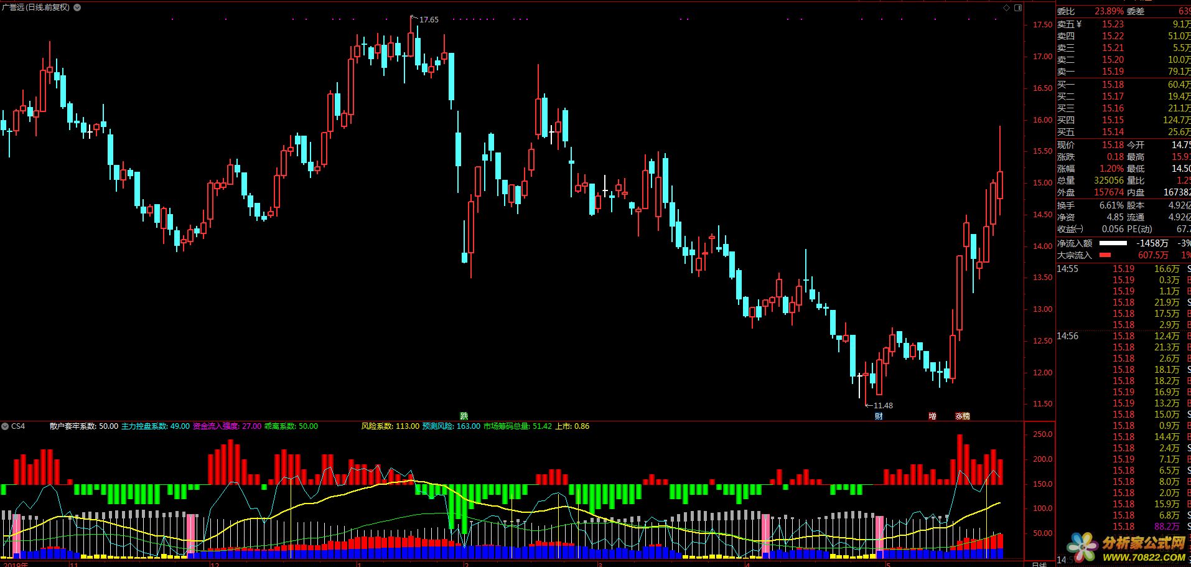Click the diamond icon at chart top-right
Viewport: 1191px width, 567px height.
(1006, 7)
